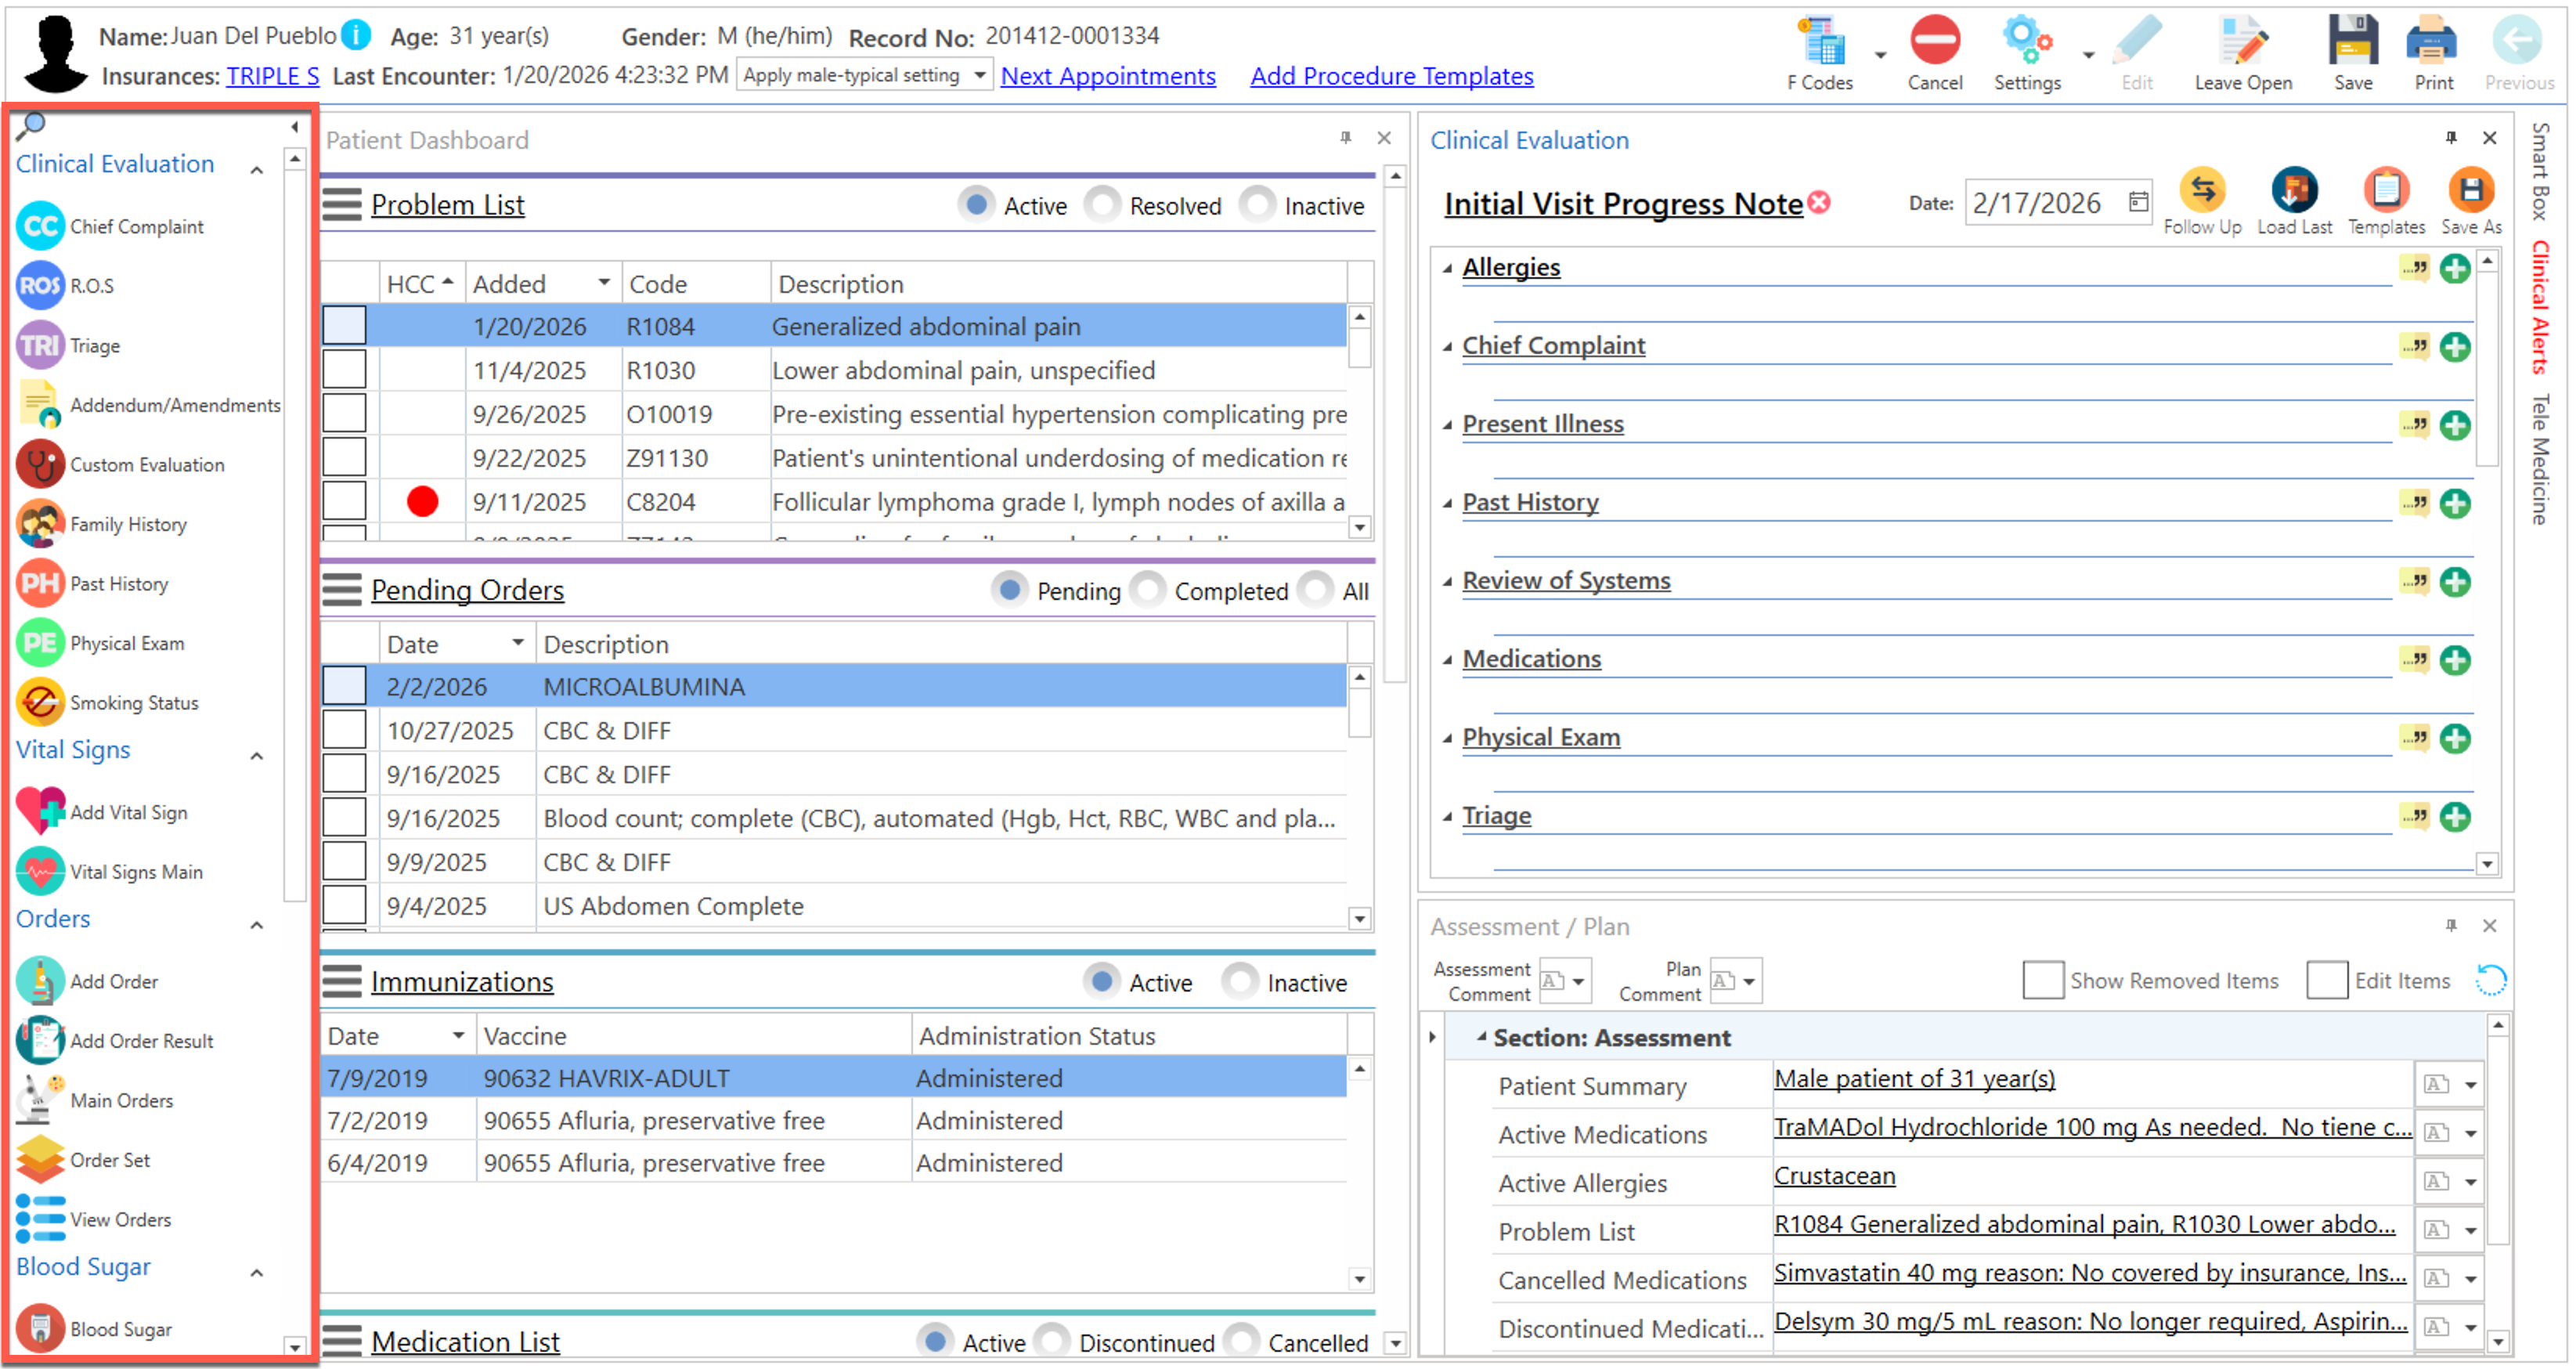Click green plus next to Allergies
This screenshot has height=1369, width=2576.
2455,268
